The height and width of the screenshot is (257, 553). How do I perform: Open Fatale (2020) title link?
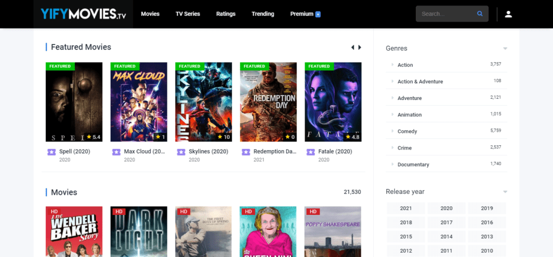(335, 152)
